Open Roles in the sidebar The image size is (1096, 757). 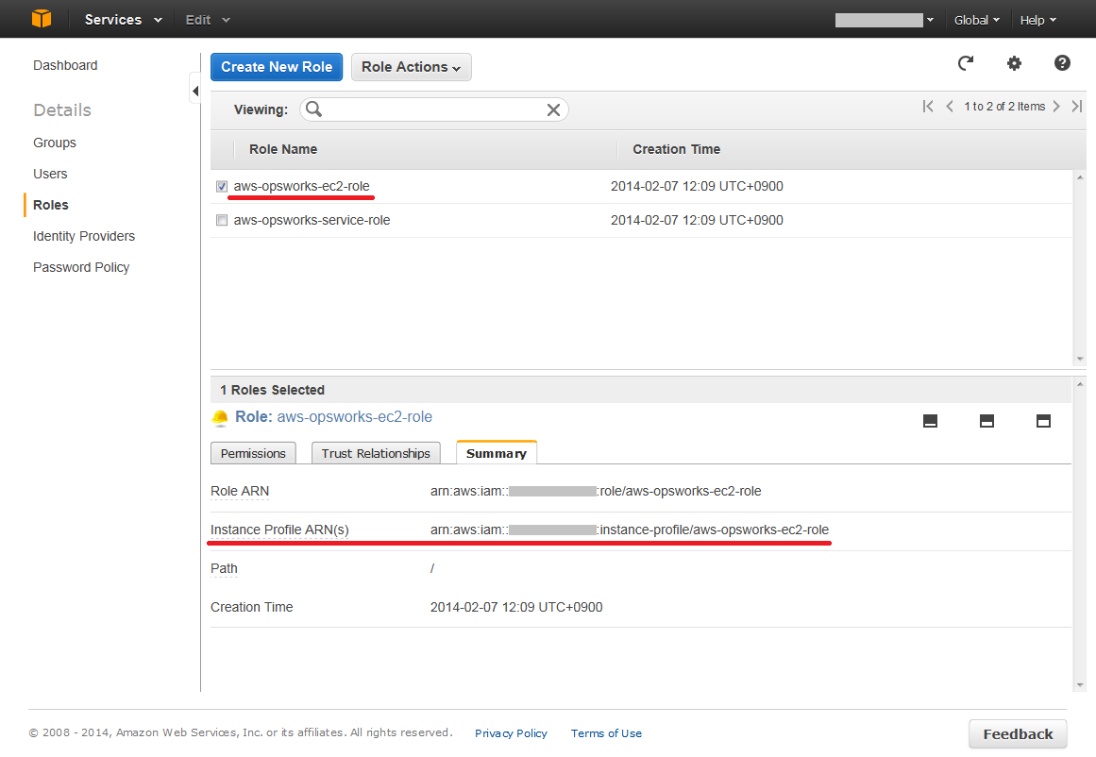tap(51, 205)
